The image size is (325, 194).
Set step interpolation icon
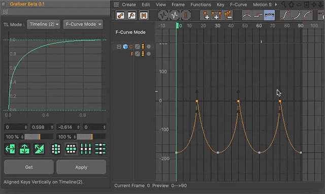point(258,15)
